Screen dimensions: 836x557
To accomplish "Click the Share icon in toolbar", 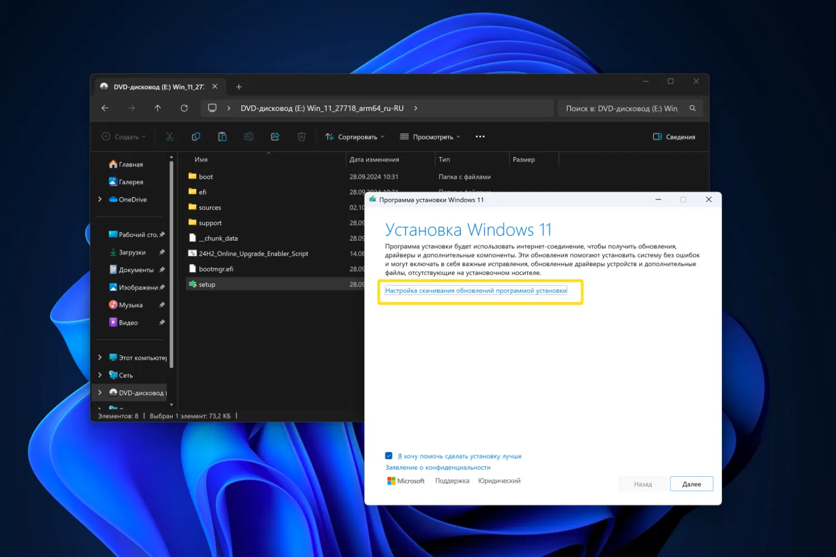I will [x=275, y=137].
